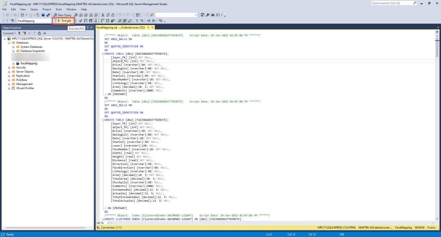Pin the Object Explorer panel

coord(87,28)
